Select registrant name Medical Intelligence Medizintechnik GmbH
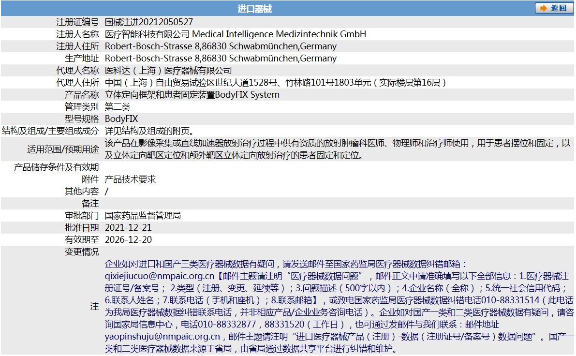Image resolution: width=576 pixels, height=356 pixels. 279,34
